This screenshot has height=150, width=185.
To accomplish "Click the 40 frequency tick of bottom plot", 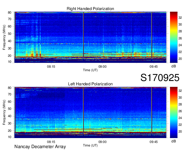I will tap(10, 116).
